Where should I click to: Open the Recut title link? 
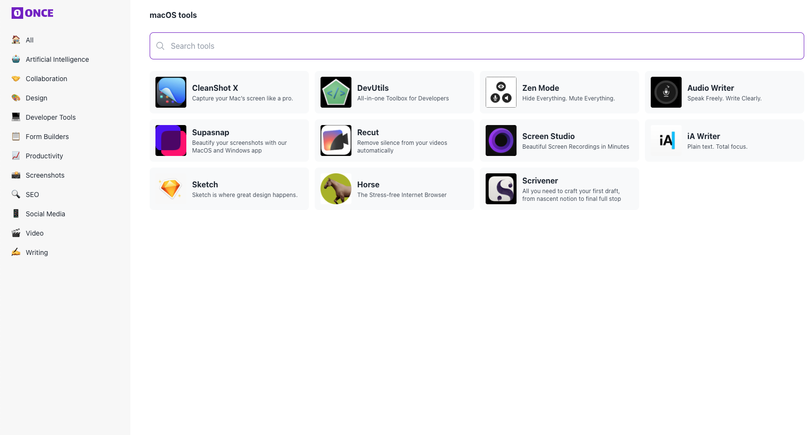[x=368, y=132]
